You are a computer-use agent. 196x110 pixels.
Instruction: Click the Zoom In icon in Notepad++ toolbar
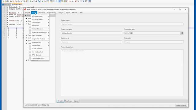tap(42, 1)
